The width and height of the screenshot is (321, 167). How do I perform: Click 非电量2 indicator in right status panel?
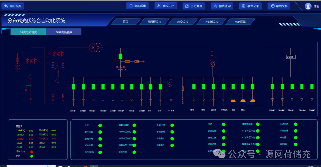pos(296,144)
